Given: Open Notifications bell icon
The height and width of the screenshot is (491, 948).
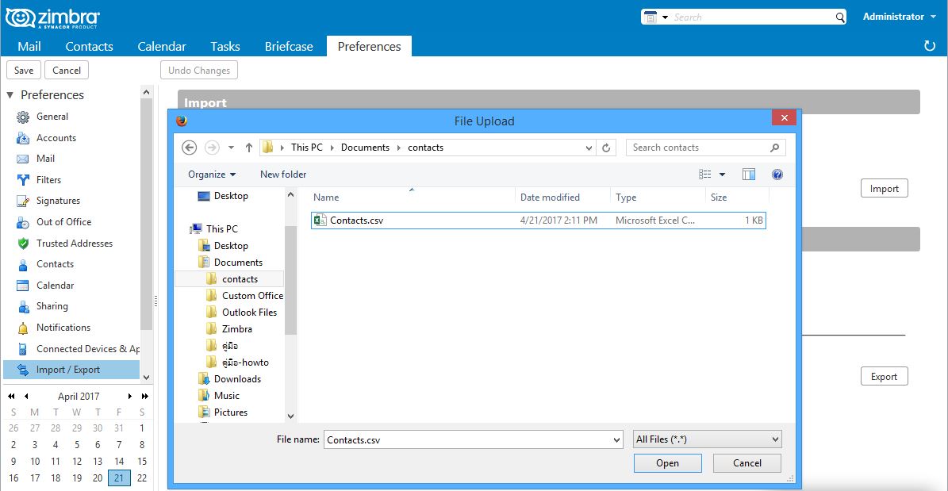Looking at the screenshot, I should tap(23, 328).
